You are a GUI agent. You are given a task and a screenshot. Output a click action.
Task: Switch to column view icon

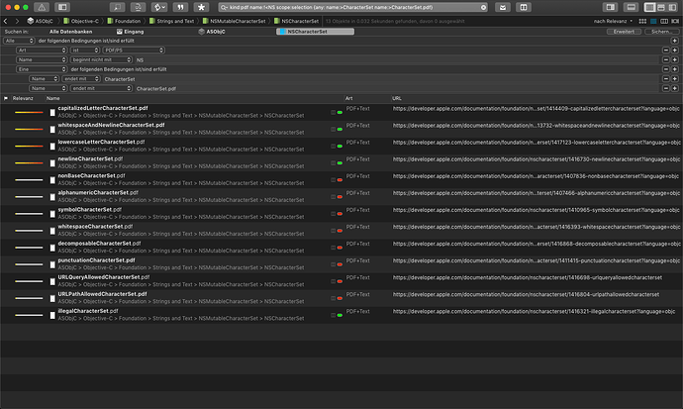(664, 21)
